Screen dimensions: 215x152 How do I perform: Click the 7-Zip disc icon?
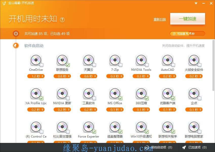point(115,60)
